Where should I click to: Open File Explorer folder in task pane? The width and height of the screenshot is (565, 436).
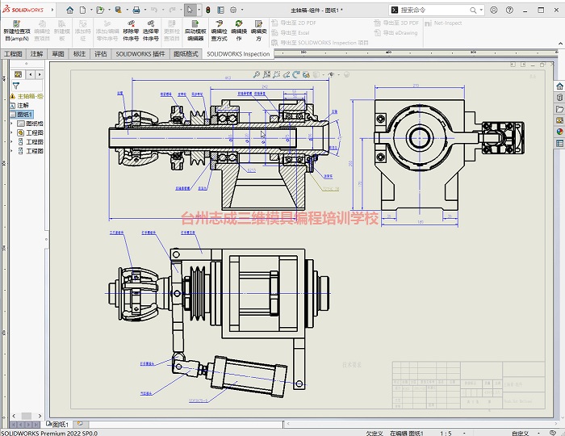click(559, 109)
